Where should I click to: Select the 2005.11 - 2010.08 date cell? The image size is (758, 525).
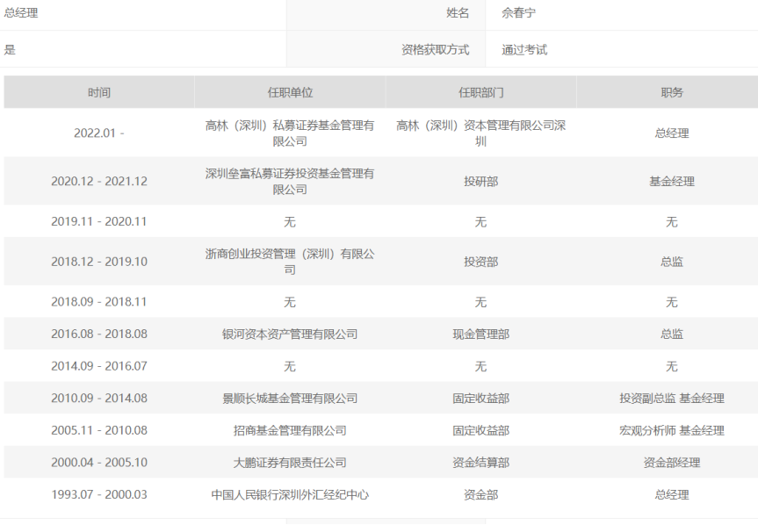99,430
